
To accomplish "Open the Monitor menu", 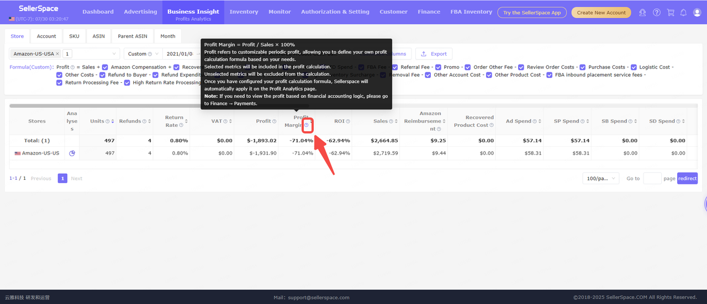I will pyautogui.click(x=279, y=12).
